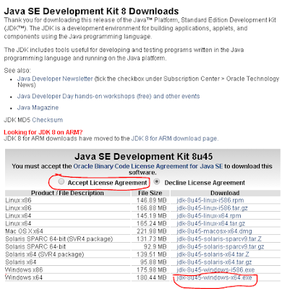282x289 pixels.
Task: Click Solaris x64 (SVR4 package) text
Action: tap(45, 254)
